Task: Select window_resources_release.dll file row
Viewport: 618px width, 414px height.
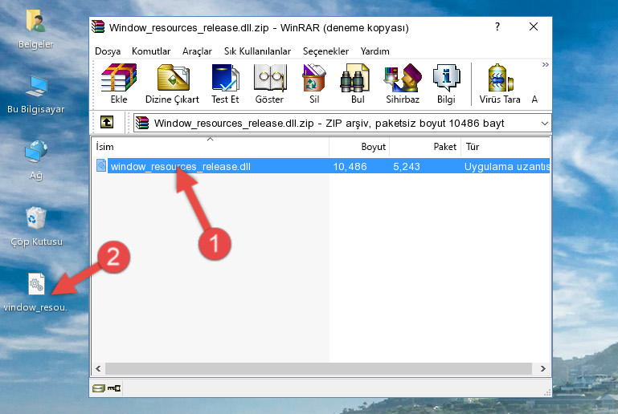Action: pos(321,166)
